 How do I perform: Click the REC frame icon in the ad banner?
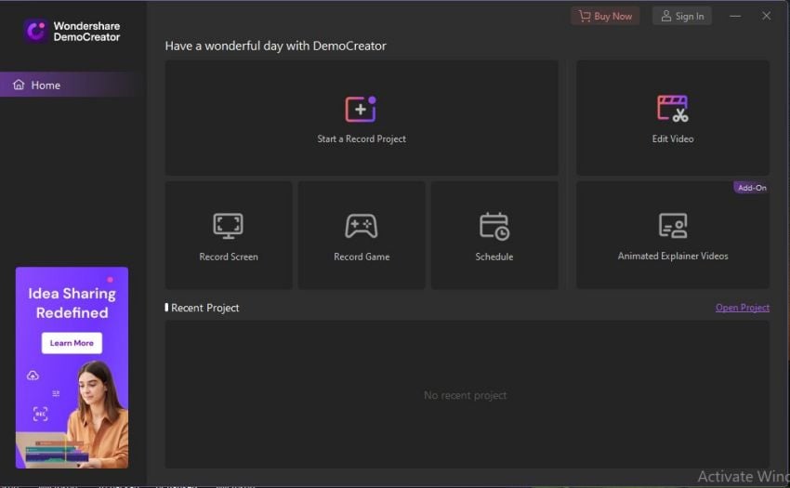click(x=40, y=414)
